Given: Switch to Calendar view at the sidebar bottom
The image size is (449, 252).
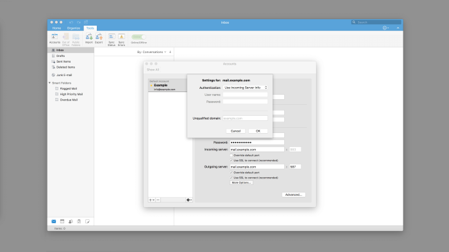Looking at the screenshot, I should tap(62, 221).
